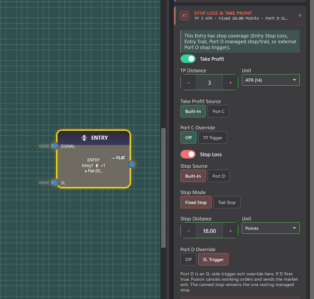Click the lightning bolt icon next to Entry1
314x299 pixels.
tap(97, 166)
